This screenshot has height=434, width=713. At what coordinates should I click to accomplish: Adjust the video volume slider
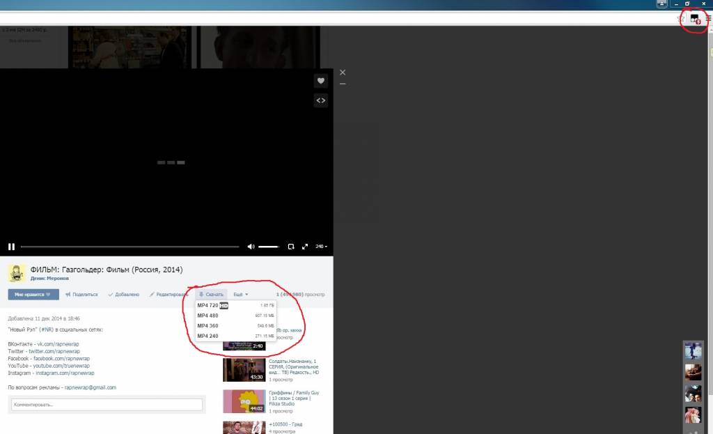pos(269,247)
